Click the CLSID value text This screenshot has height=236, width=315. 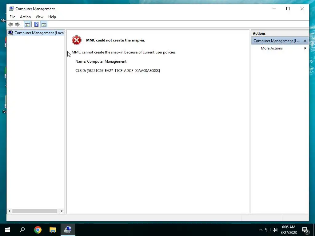coord(123,71)
